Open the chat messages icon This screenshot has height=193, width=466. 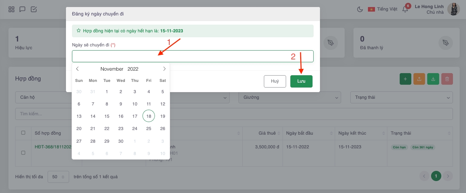[x=22, y=9]
